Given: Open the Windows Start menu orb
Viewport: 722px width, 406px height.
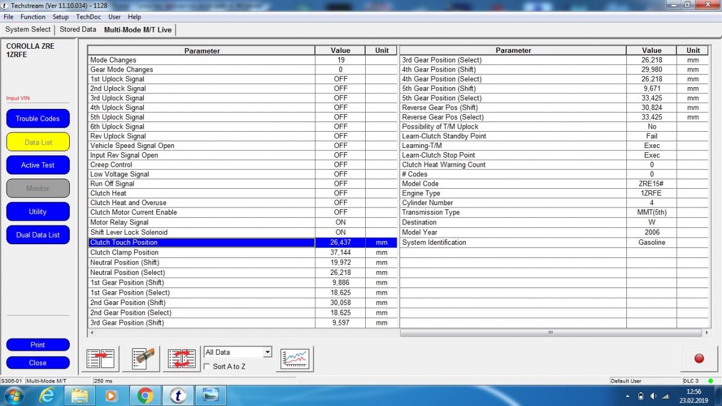Looking at the screenshot, I should 13,396.
